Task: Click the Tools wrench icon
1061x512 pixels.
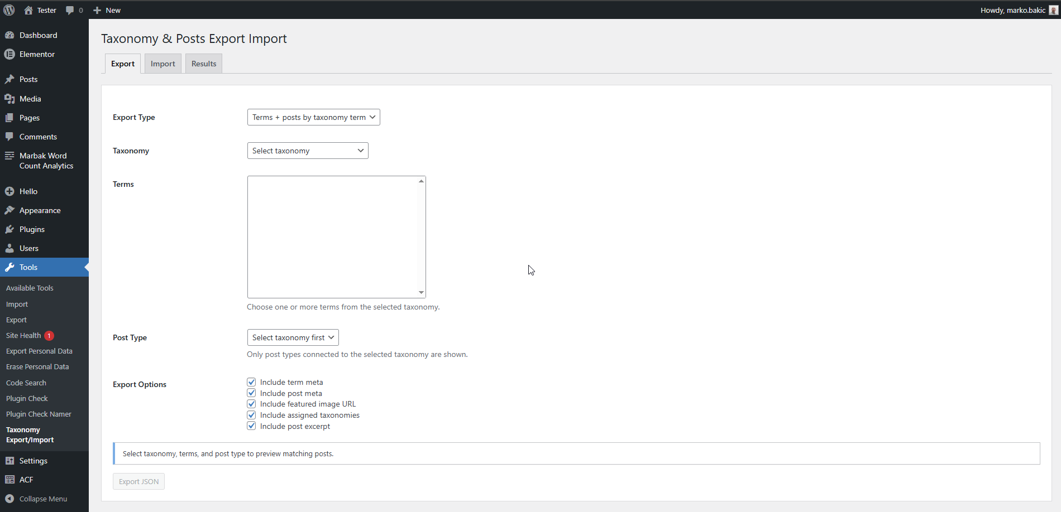Action: [9, 267]
